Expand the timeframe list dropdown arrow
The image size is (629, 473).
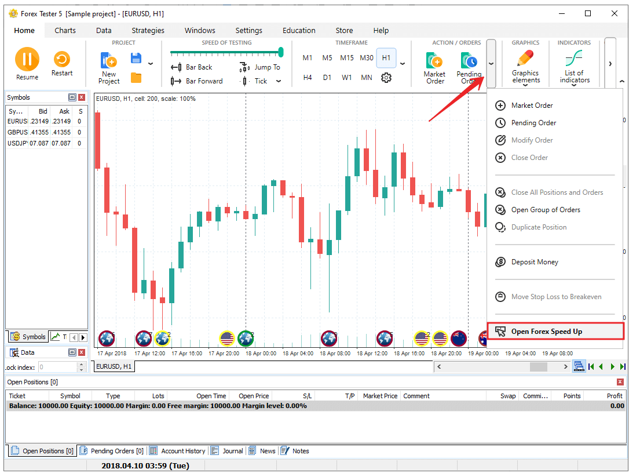(x=403, y=64)
